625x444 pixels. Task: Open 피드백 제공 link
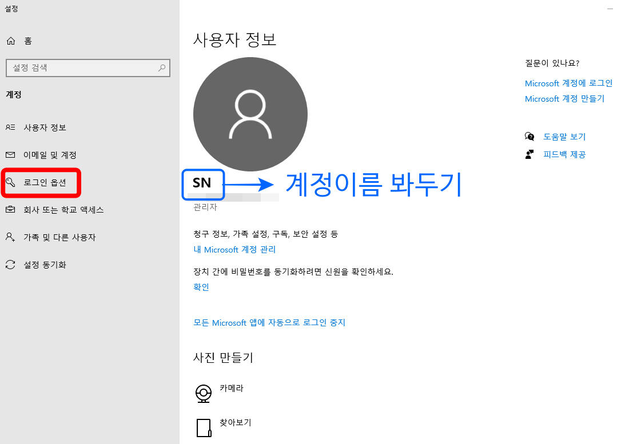pyautogui.click(x=564, y=154)
